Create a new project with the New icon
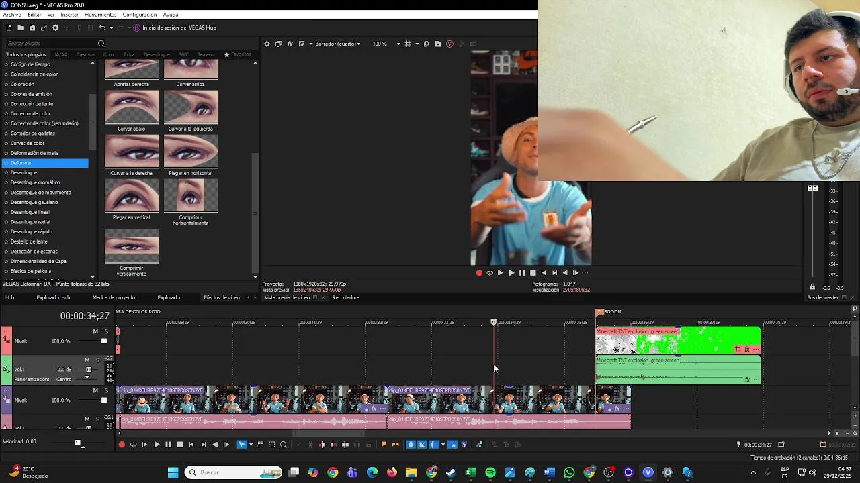860x483 pixels. [x=9, y=28]
